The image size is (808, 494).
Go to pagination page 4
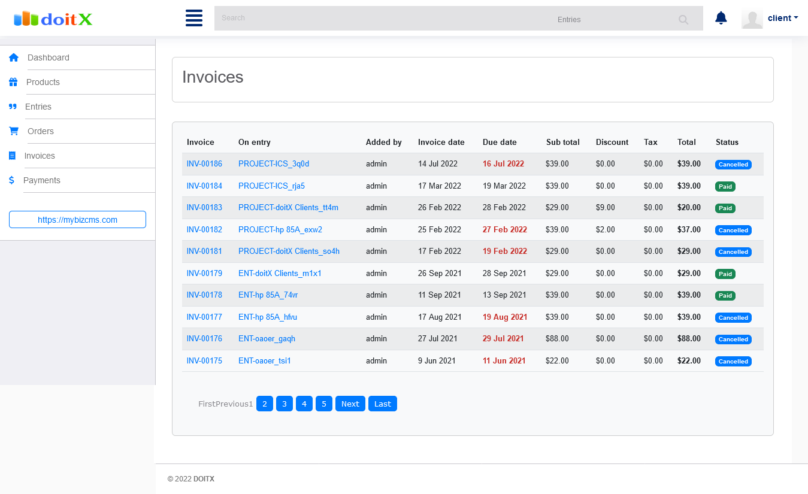click(304, 404)
